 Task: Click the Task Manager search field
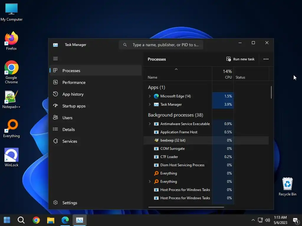coord(161,45)
